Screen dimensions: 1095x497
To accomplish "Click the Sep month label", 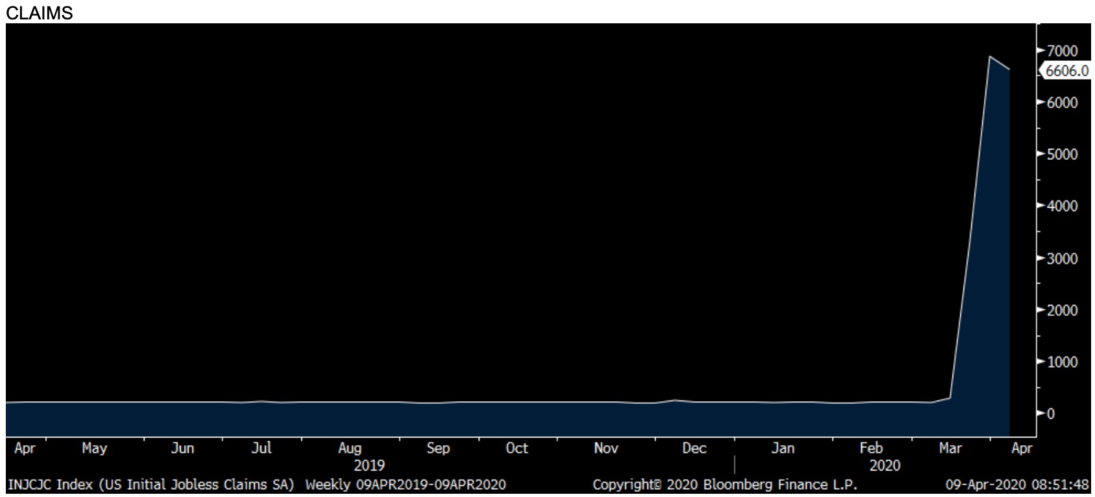I will (438, 448).
